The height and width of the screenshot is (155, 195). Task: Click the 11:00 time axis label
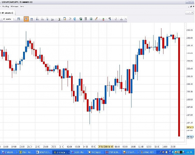tap(141, 147)
